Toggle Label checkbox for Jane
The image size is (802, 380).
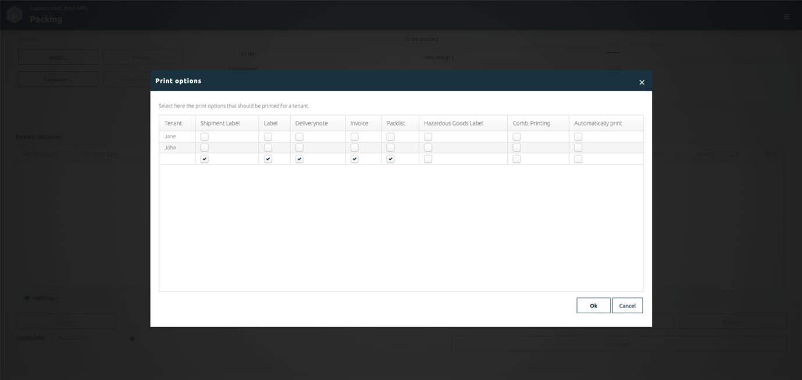click(x=268, y=137)
